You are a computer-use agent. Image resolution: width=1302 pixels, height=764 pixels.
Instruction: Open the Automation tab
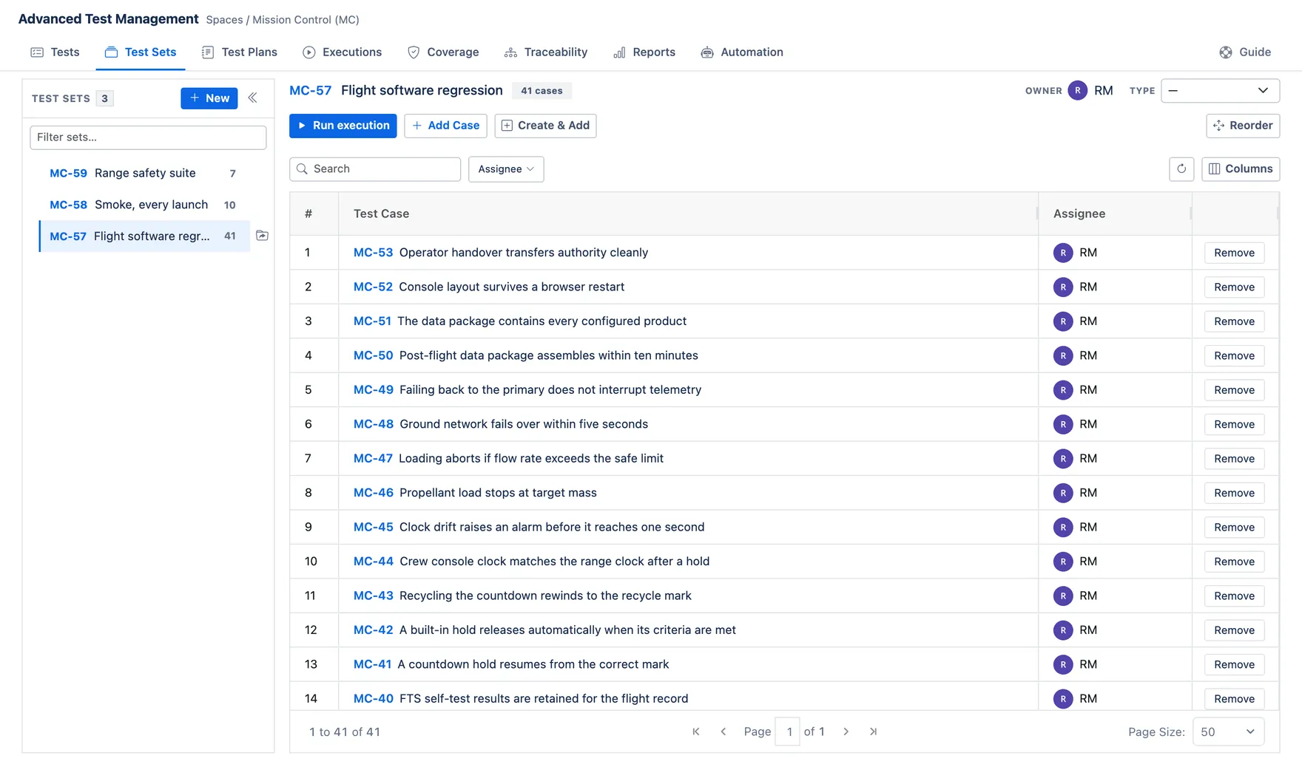742,52
